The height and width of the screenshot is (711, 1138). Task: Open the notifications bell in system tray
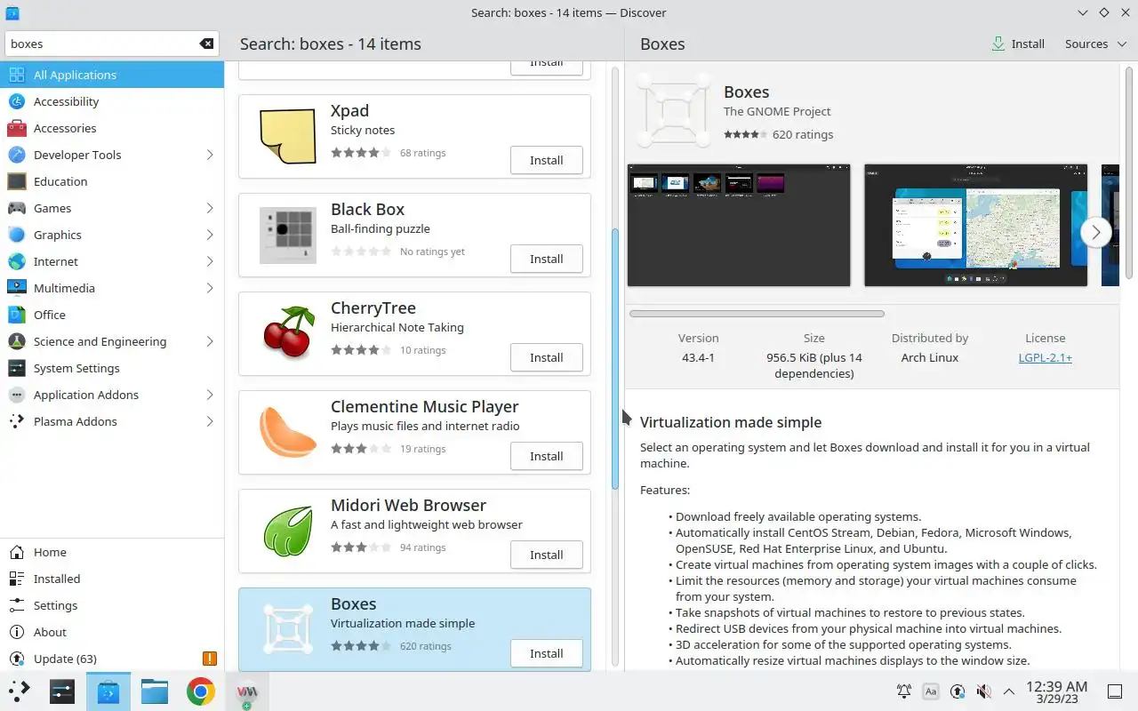tap(904, 691)
